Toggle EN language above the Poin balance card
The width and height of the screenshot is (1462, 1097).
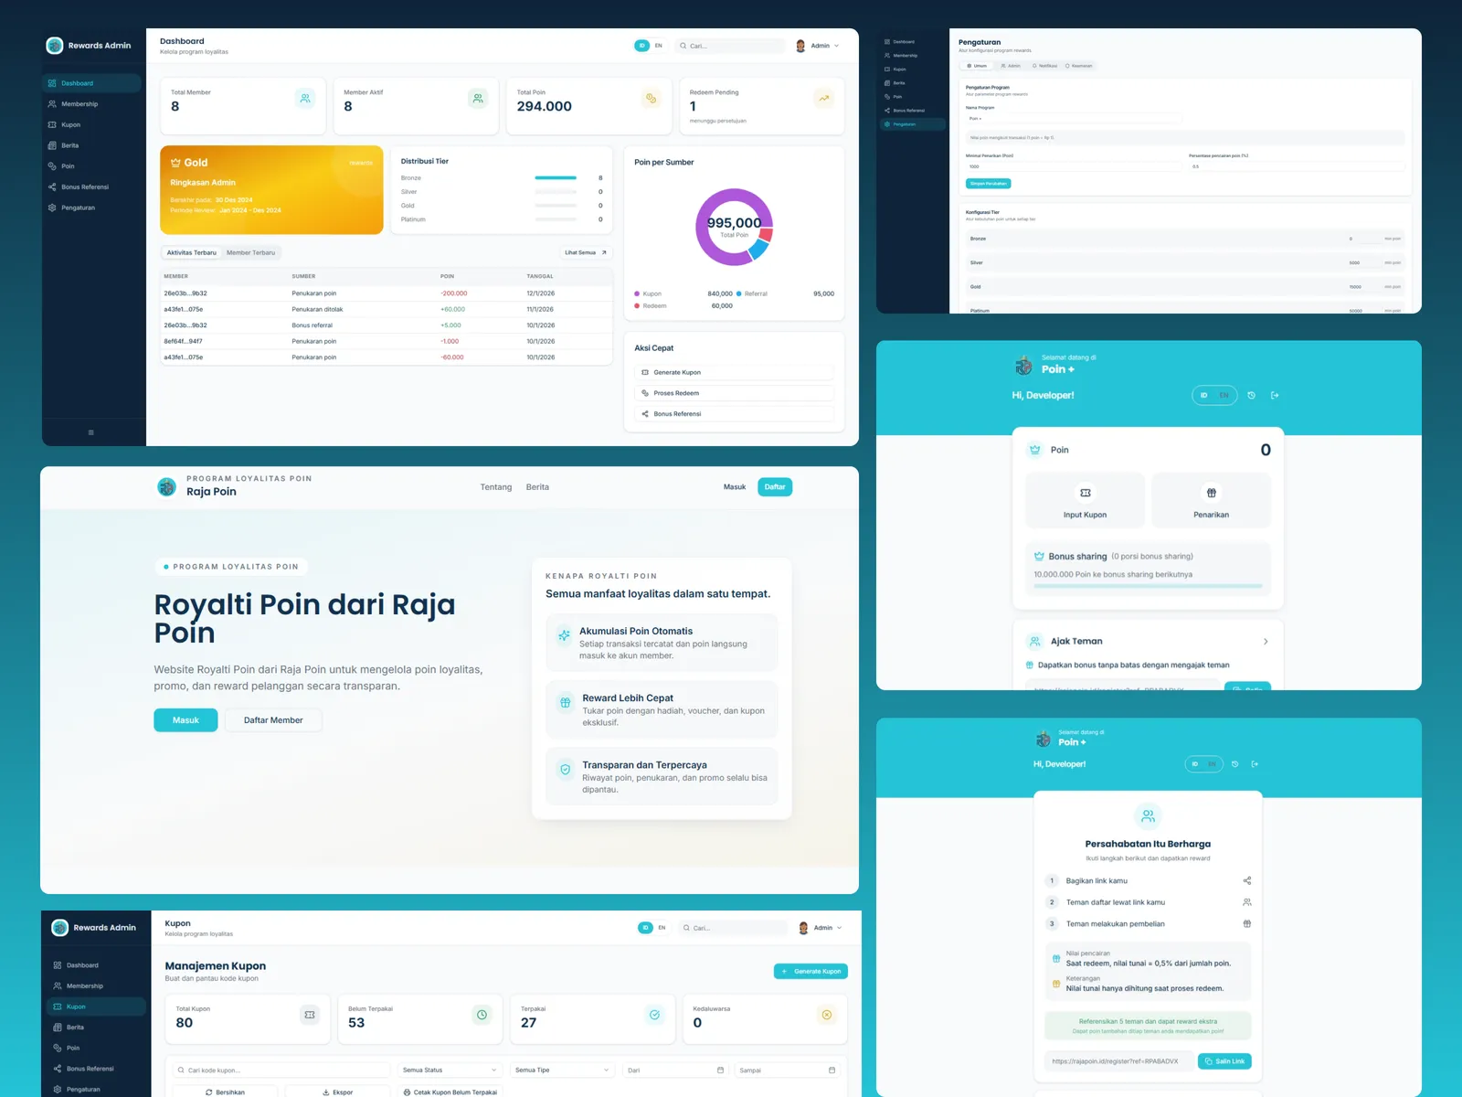(1224, 396)
